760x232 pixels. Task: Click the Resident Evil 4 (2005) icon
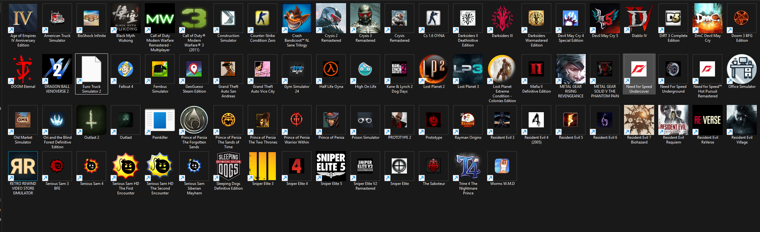[x=536, y=120]
